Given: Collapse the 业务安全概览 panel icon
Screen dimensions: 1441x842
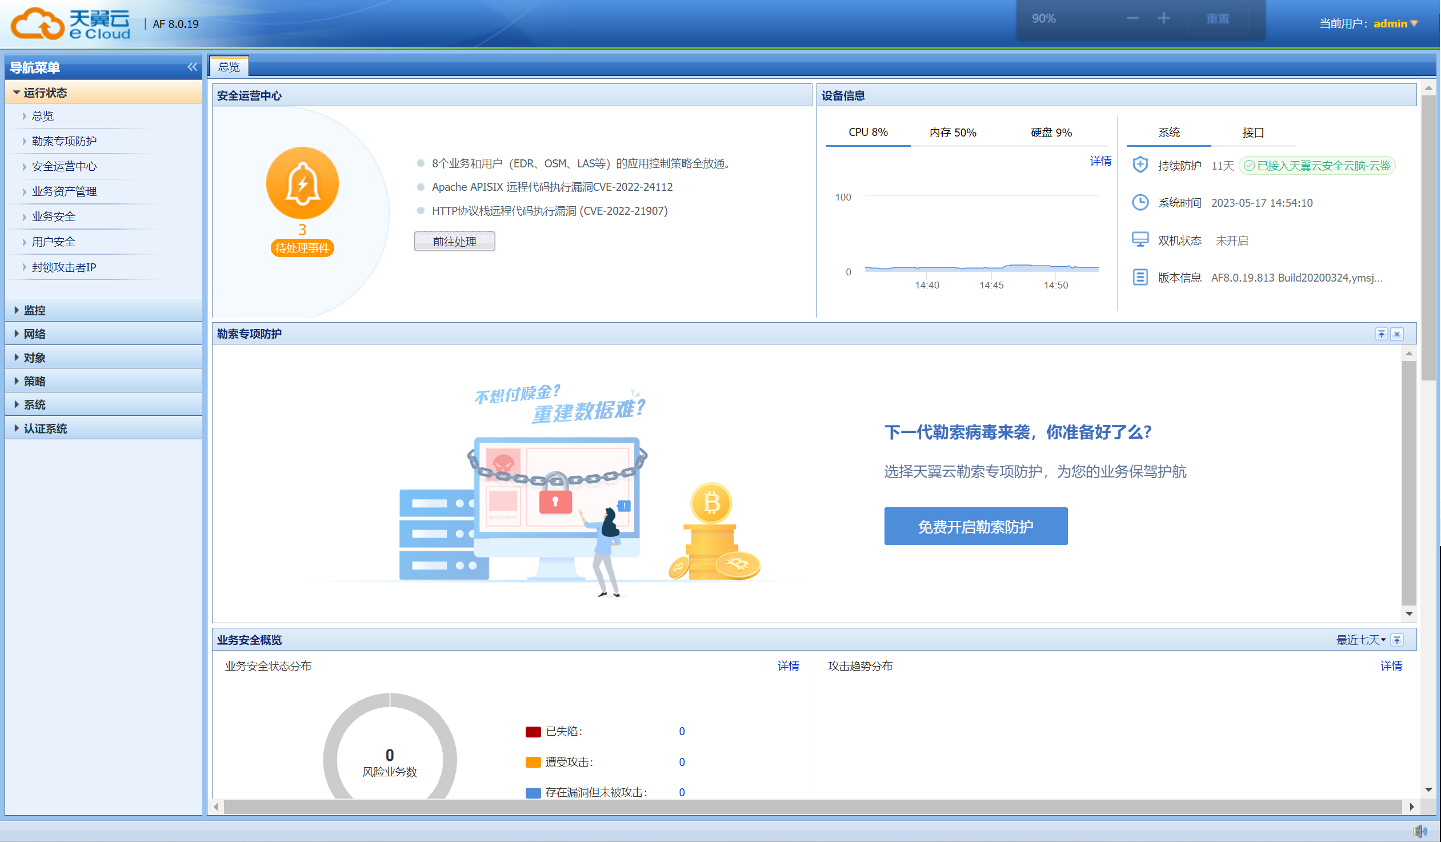Looking at the screenshot, I should tap(1397, 640).
